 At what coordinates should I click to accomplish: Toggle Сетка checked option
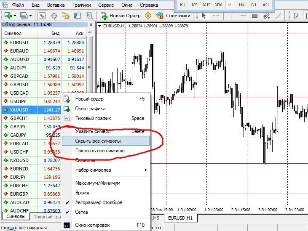[x=106, y=212]
